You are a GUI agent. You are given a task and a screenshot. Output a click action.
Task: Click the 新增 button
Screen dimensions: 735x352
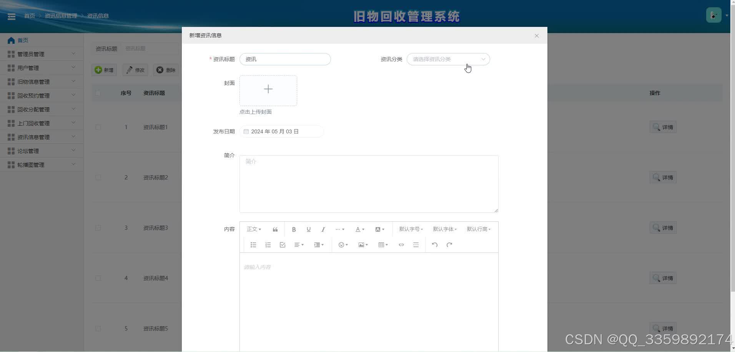(x=104, y=70)
